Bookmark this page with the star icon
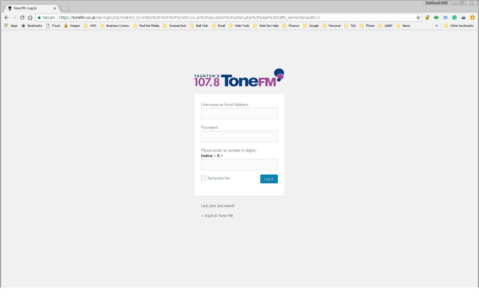Image resolution: width=479 pixels, height=305 pixels. (418, 18)
